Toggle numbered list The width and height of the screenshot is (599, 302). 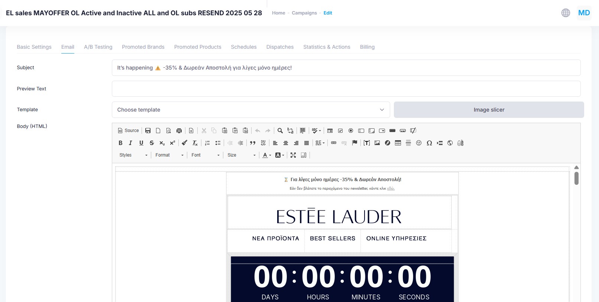pos(207,143)
